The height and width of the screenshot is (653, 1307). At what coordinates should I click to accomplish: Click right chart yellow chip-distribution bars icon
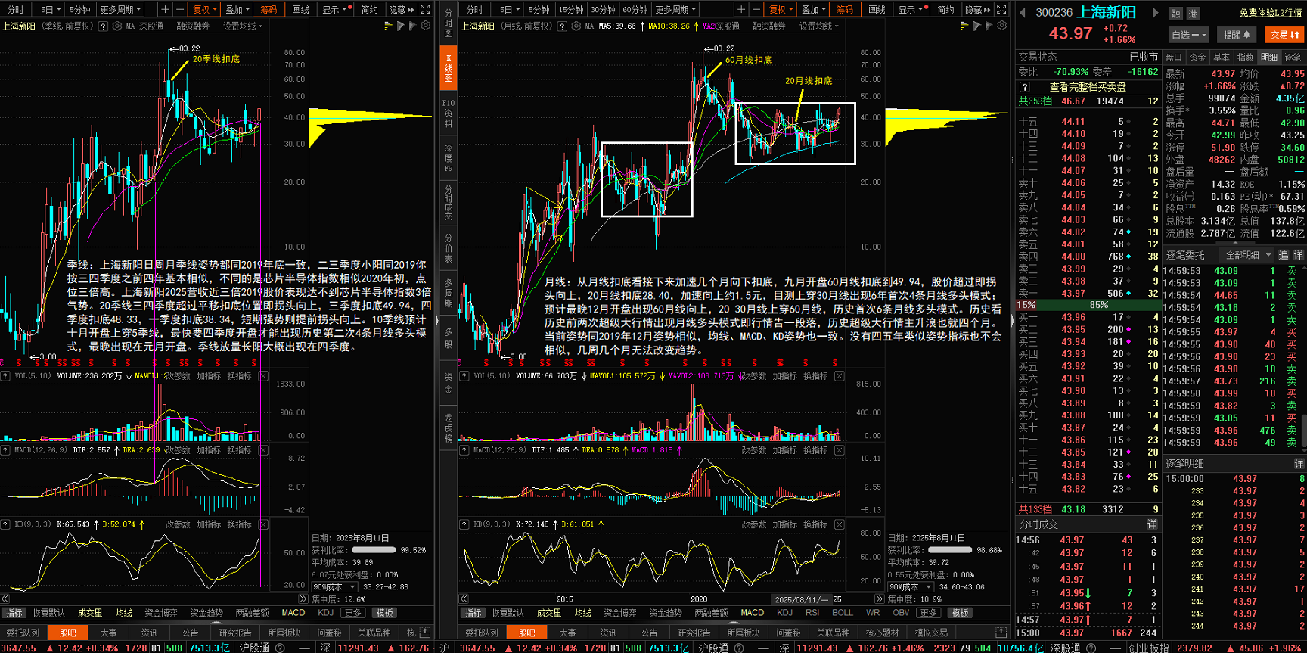(x=964, y=26)
